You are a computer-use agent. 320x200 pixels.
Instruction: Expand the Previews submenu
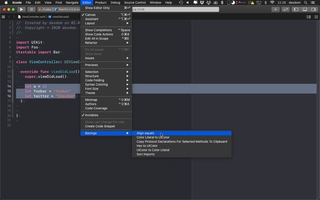tap(106, 65)
